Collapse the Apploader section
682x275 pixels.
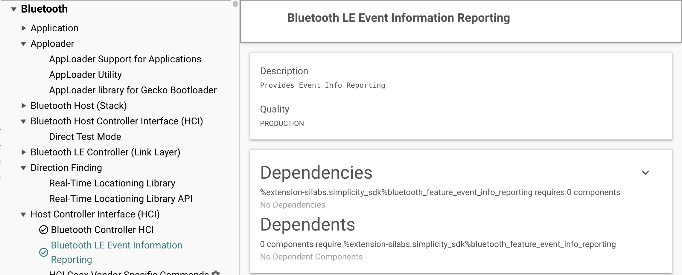23,44
